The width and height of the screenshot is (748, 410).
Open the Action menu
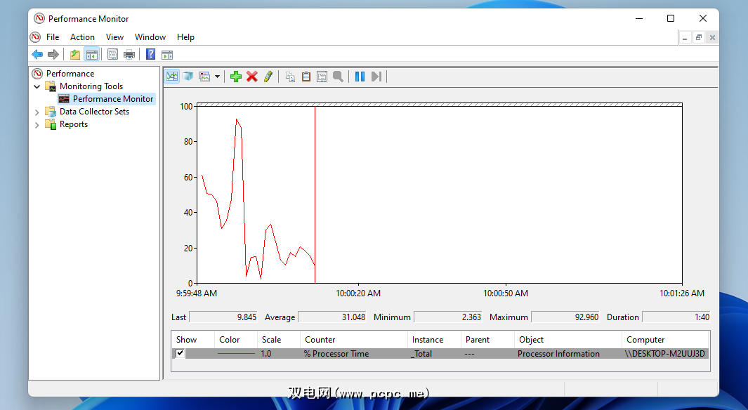click(82, 37)
